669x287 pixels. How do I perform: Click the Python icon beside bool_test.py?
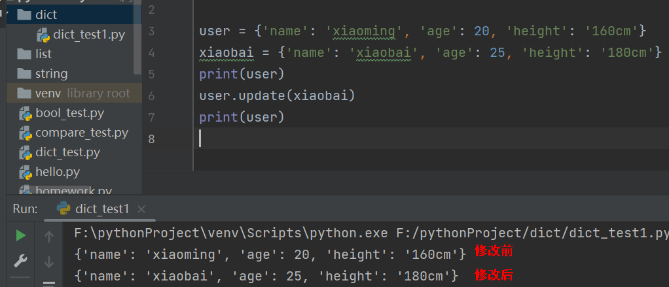tap(26, 113)
